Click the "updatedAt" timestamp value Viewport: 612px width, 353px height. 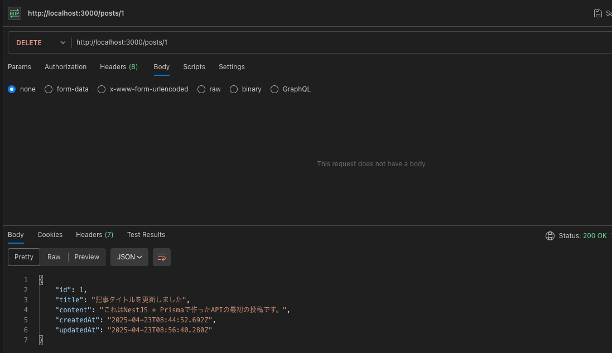coord(160,330)
